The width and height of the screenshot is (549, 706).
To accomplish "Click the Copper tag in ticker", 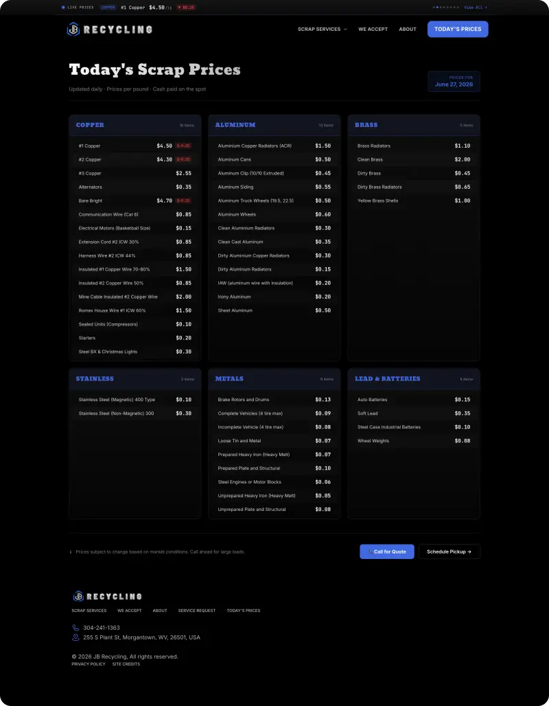I will (x=108, y=8).
